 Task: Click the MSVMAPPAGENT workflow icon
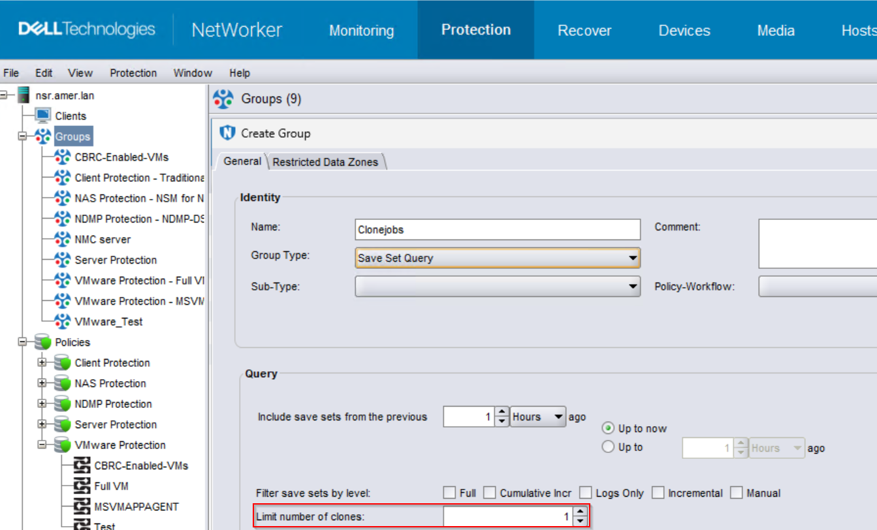82,507
